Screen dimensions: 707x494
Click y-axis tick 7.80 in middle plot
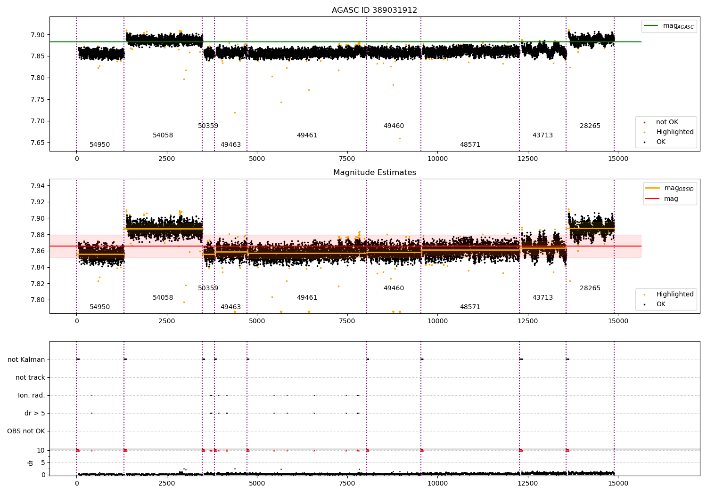tap(38, 300)
